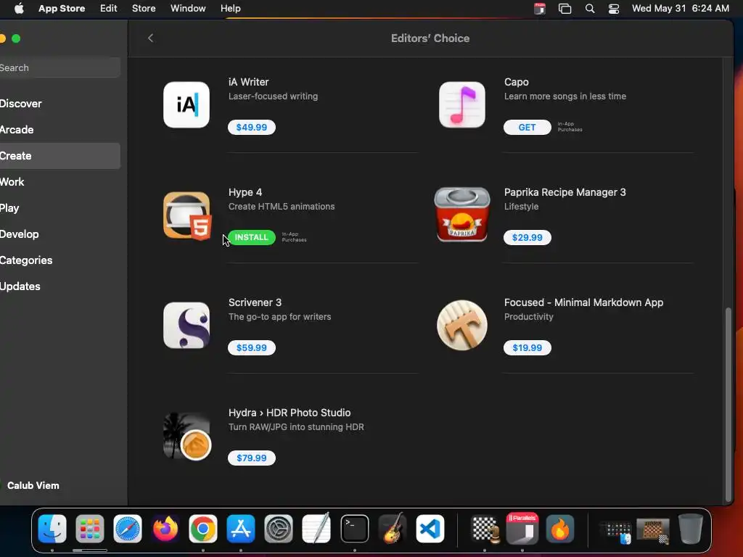
Task: Open Visual Studio Code from Dock
Action: 430,529
